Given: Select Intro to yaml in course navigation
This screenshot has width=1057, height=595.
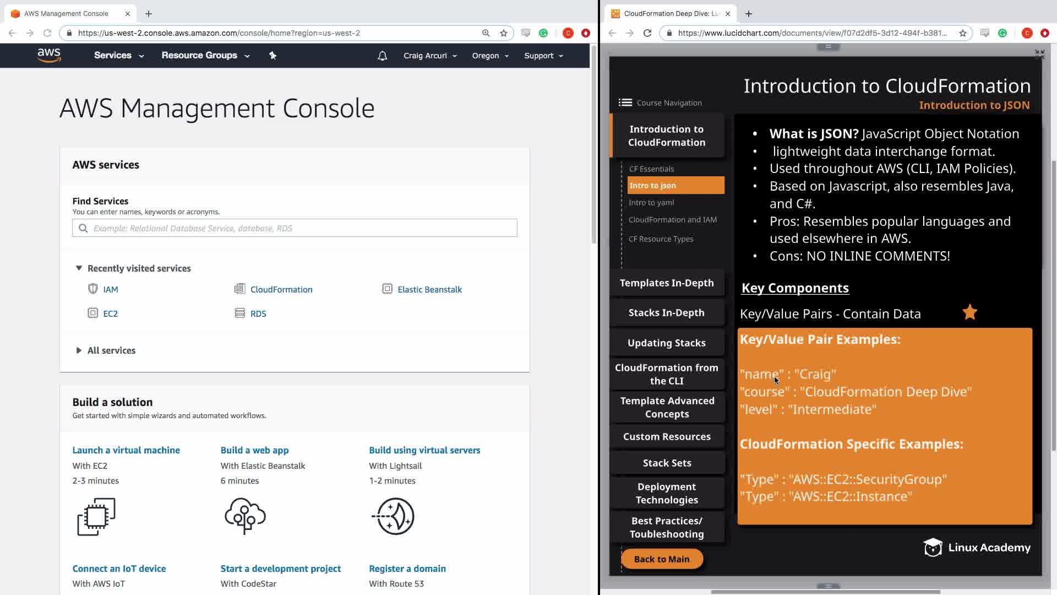Looking at the screenshot, I should (651, 203).
